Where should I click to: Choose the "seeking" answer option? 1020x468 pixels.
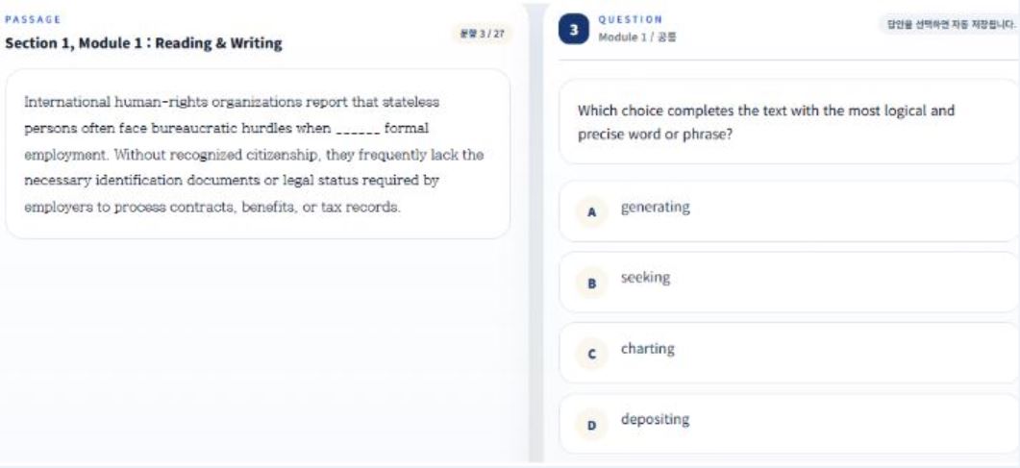point(645,278)
